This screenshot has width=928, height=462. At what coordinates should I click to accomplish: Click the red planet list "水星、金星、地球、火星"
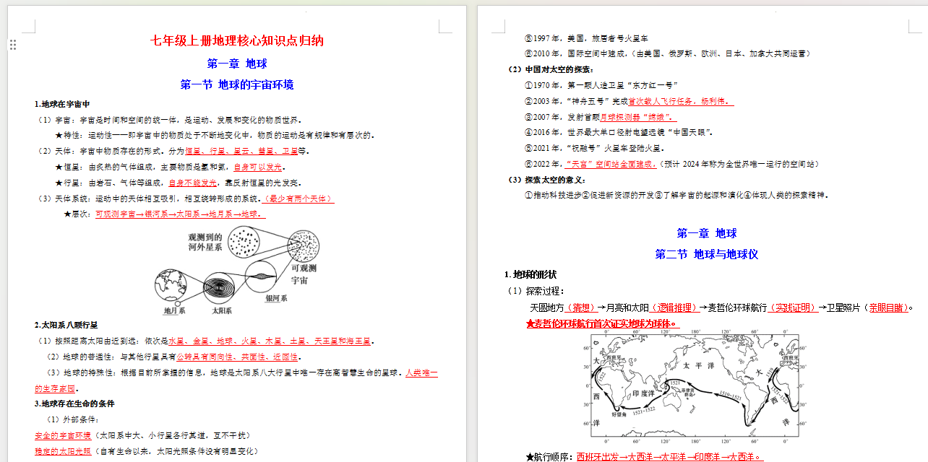click(270, 341)
